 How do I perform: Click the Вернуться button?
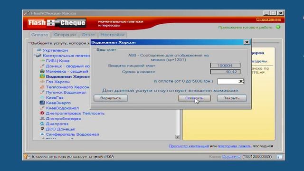click(x=111, y=98)
